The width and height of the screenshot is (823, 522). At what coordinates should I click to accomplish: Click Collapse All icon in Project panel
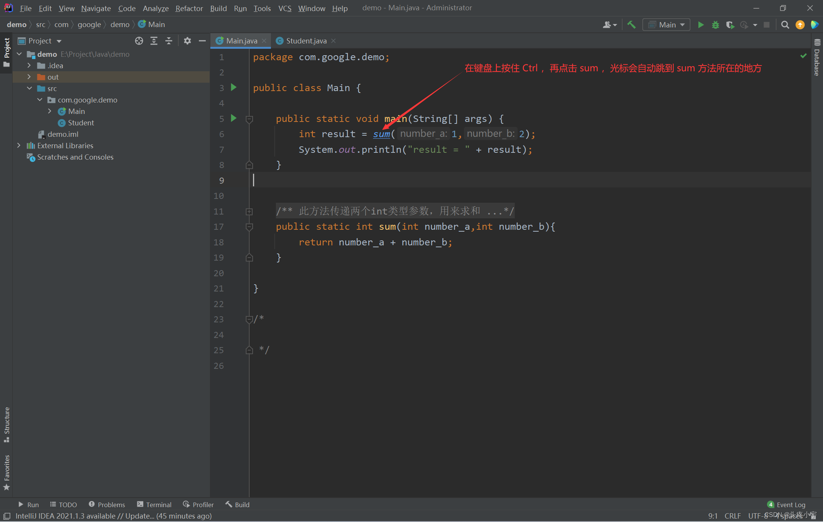pos(169,41)
